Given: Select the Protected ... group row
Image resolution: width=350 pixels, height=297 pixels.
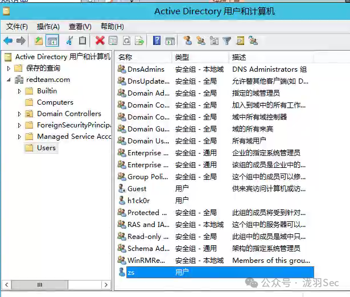Looking at the screenshot, I should tap(215, 212).
